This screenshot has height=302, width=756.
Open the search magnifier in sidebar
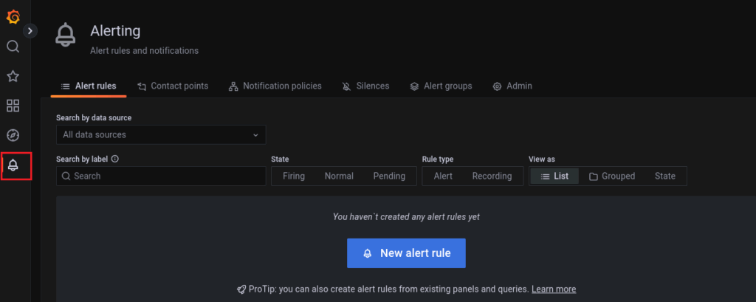[x=13, y=47]
